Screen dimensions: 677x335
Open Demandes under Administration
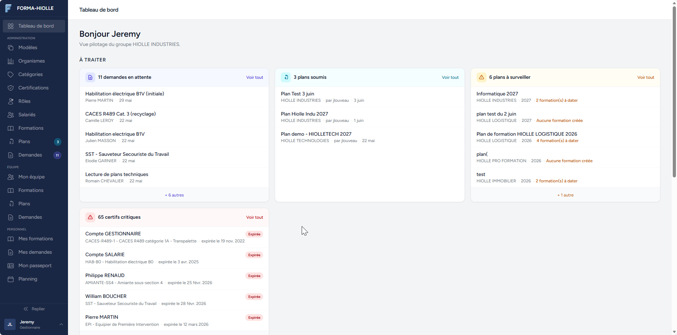point(34,155)
